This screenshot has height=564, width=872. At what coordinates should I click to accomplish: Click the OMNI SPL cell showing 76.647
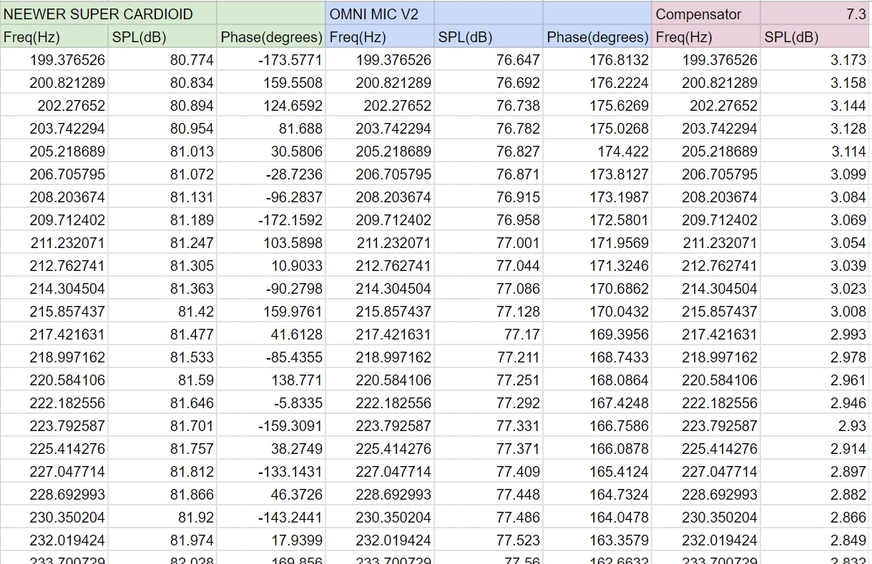point(488,60)
